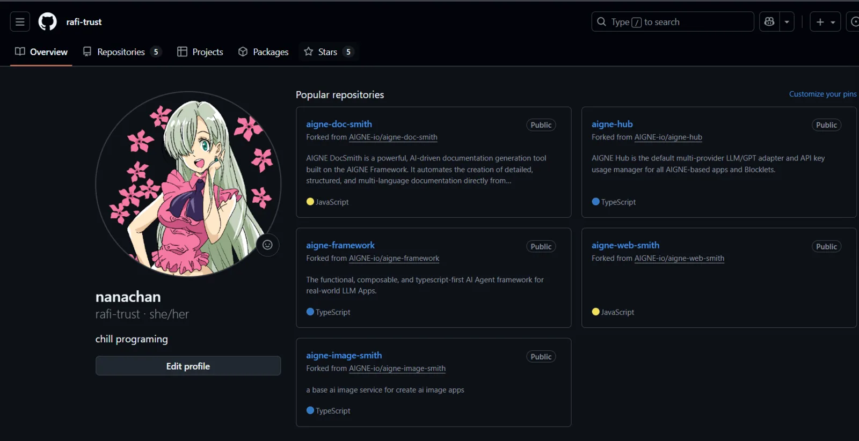
Task: Visit upstream AIGNE-io/aigne-web-smith link
Action: (x=679, y=259)
